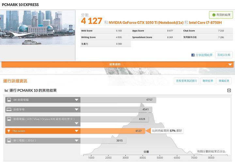
Task: Click the chart icon beside 運行 PCMARK 10 heading
Action: coord(6,90)
